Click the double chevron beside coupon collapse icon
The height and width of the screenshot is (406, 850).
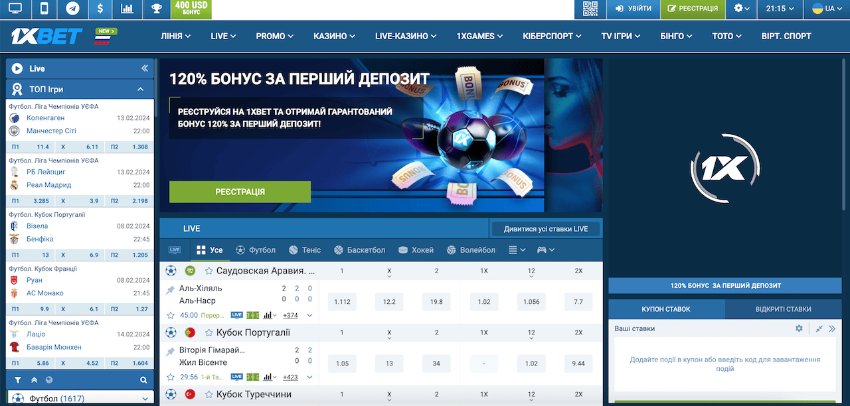pyautogui.click(x=831, y=328)
